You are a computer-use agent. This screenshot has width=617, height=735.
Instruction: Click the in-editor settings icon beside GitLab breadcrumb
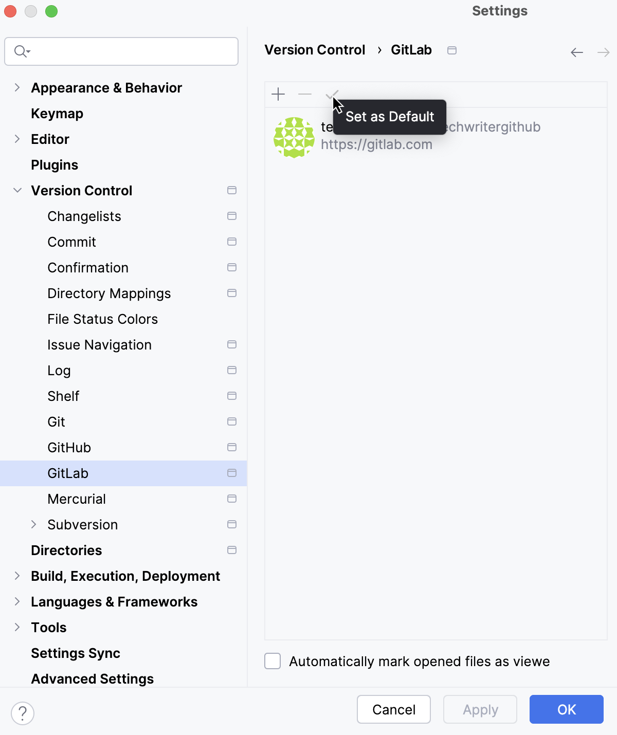(x=452, y=50)
